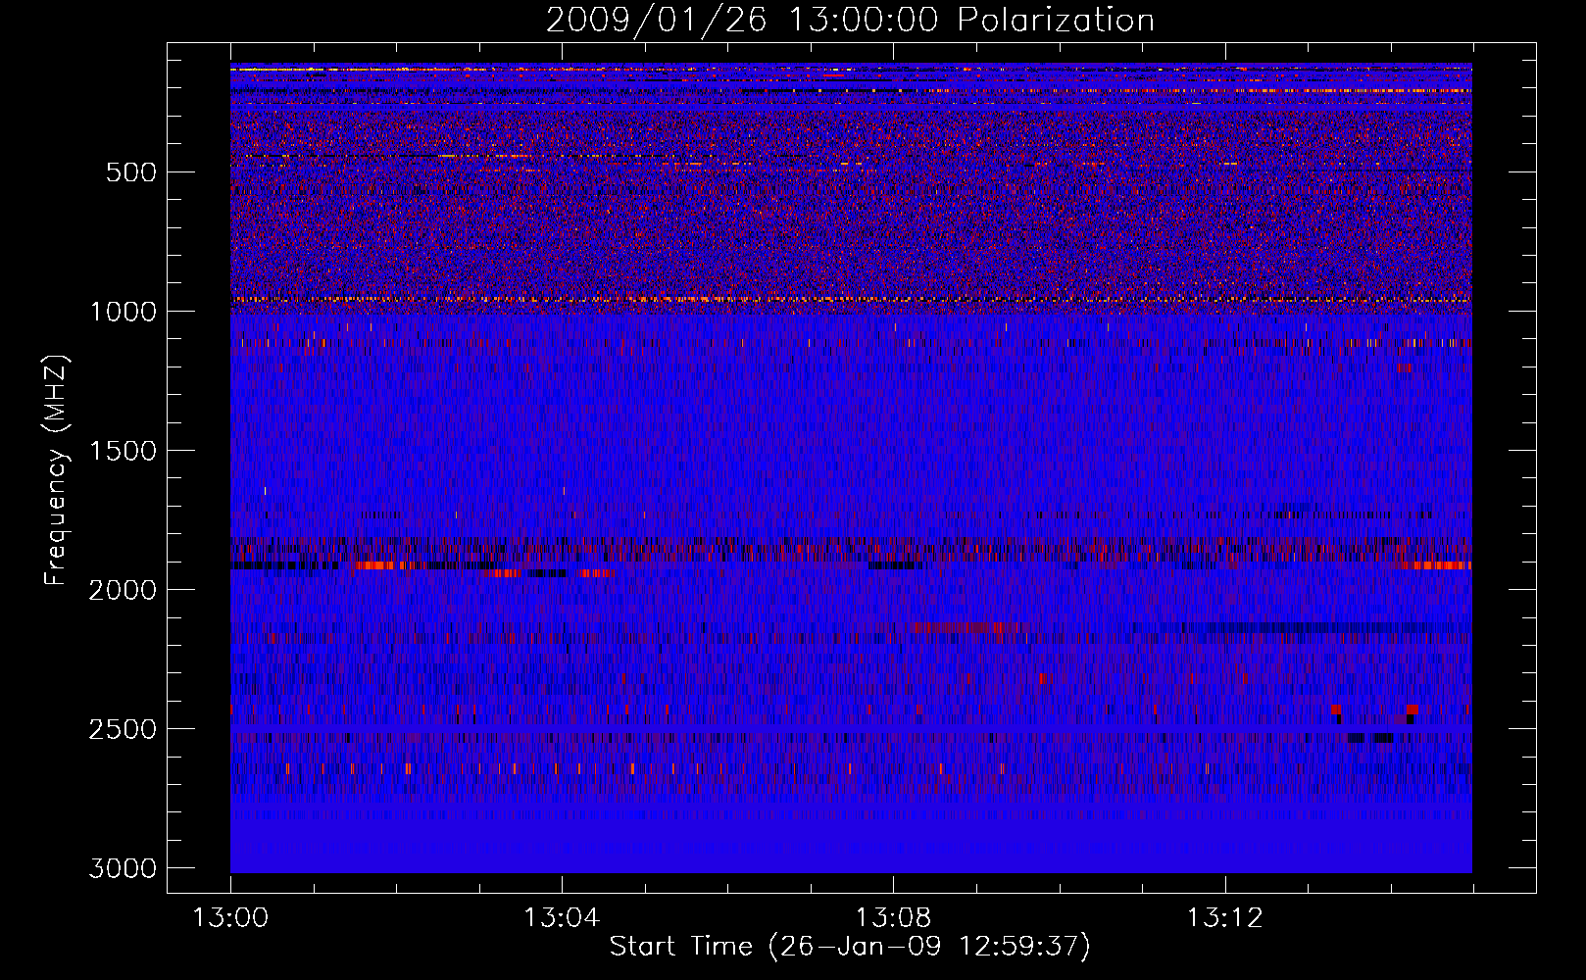Viewport: 1586px width, 980px height.
Task: Click the 13:04 time tick label
Action: pyautogui.click(x=562, y=918)
